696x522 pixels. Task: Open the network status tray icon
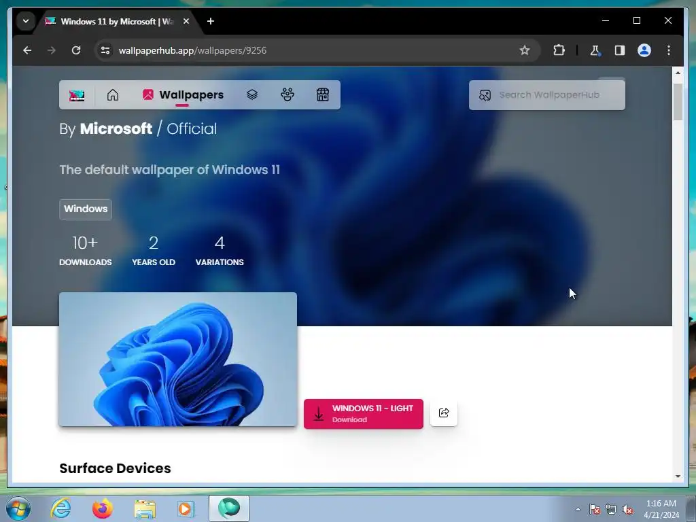tap(611, 509)
